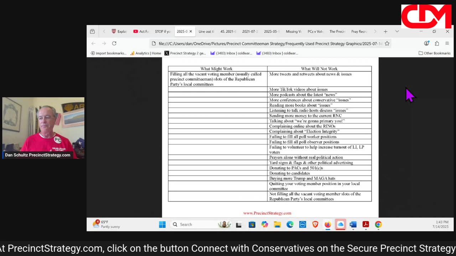Open Adobe Acrobat from the taskbar
The height and width of the screenshot is (256, 456).
pos(366,224)
